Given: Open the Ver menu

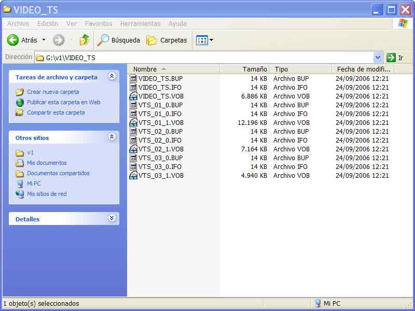Looking at the screenshot, I should pyautogui.click(x=72, y=23).
